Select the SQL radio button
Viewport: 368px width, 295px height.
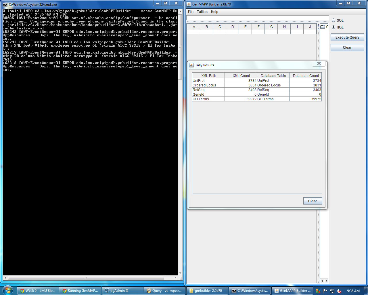coord(333,20)
